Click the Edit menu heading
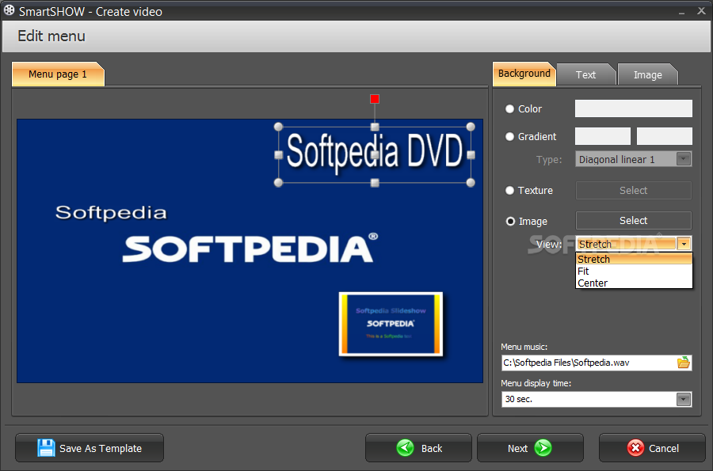Image resolution: width=713 pixels, height=471 pixels. coord(51,36)
